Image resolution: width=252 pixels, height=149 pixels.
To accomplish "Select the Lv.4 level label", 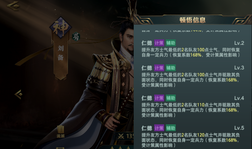I will click(x=239, y=98).
